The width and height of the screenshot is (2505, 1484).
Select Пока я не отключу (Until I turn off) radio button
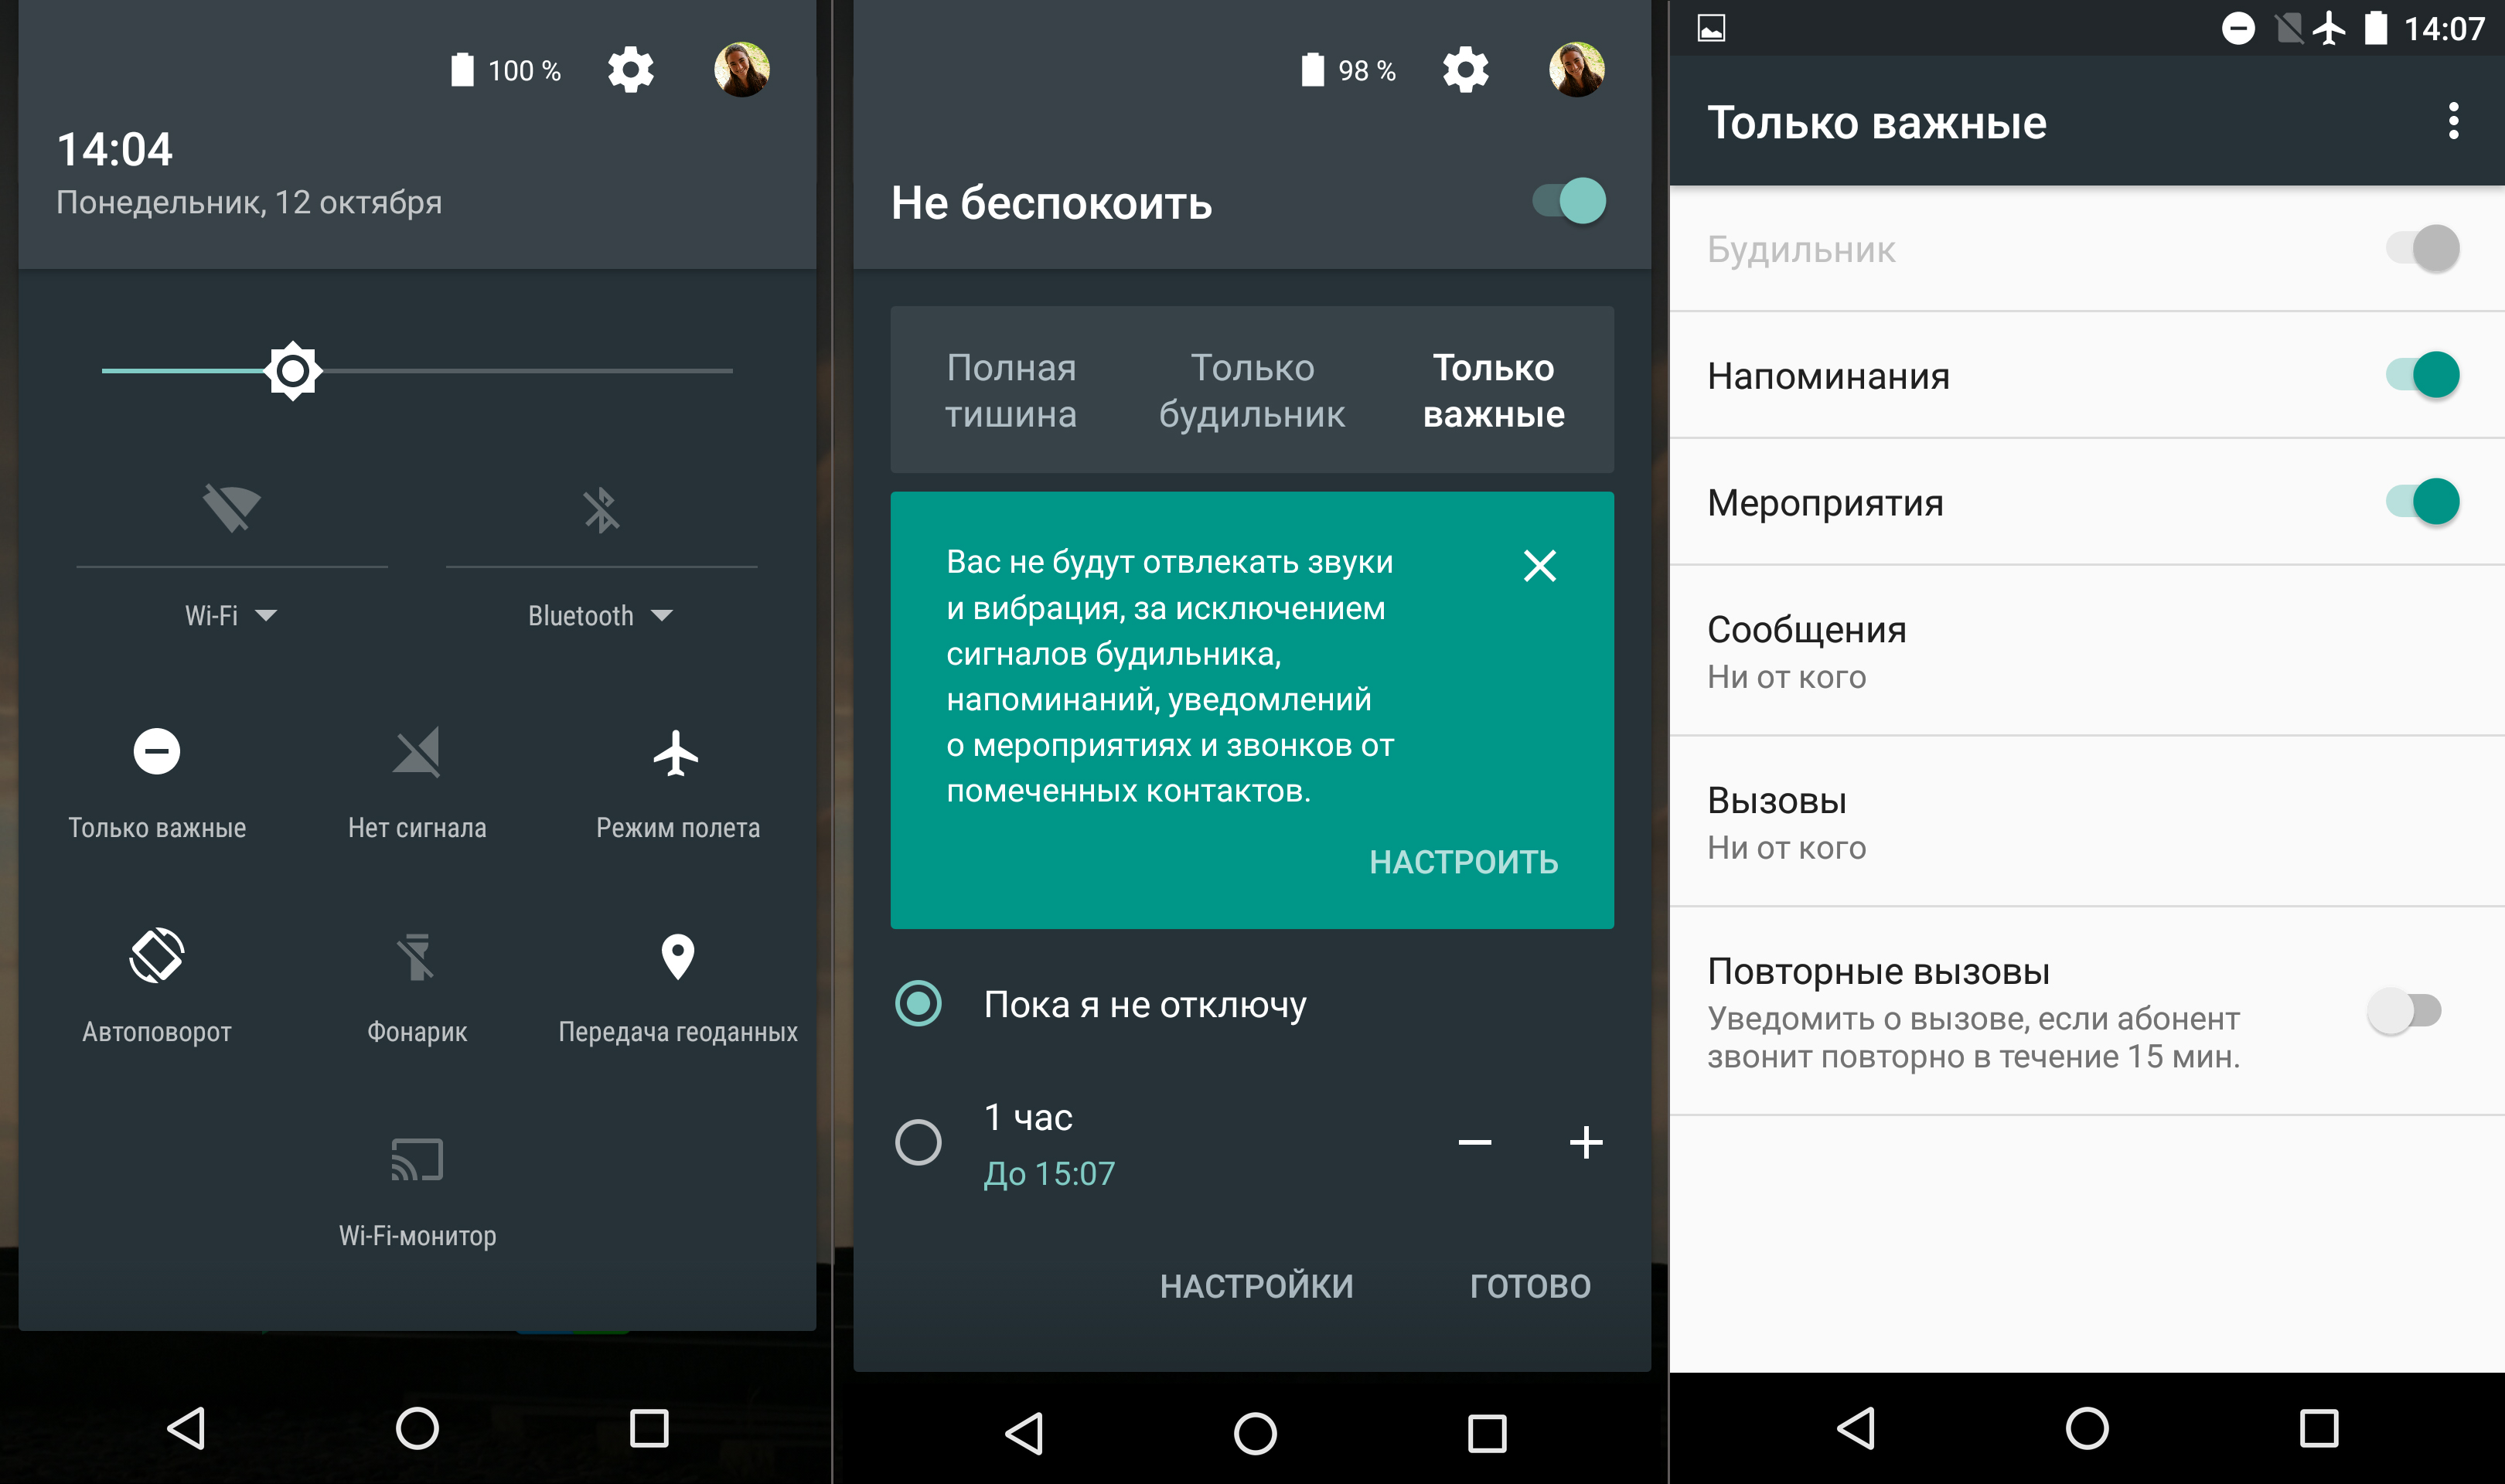[917, 1003]
